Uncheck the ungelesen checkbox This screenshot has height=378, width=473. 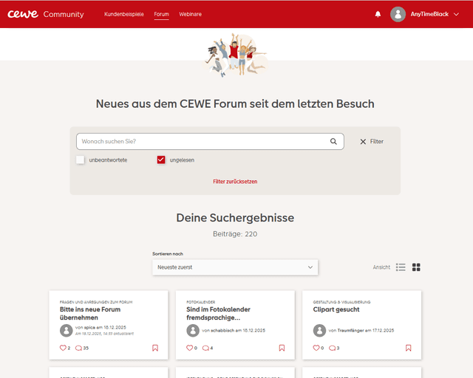[x=161, y=159]
